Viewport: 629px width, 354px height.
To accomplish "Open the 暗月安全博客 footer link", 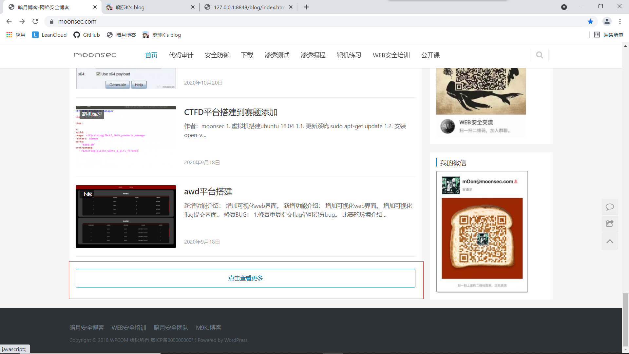I will point(86,327).
